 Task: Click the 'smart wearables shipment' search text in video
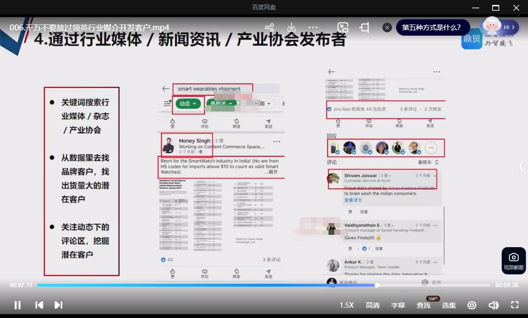coord(209,89)
